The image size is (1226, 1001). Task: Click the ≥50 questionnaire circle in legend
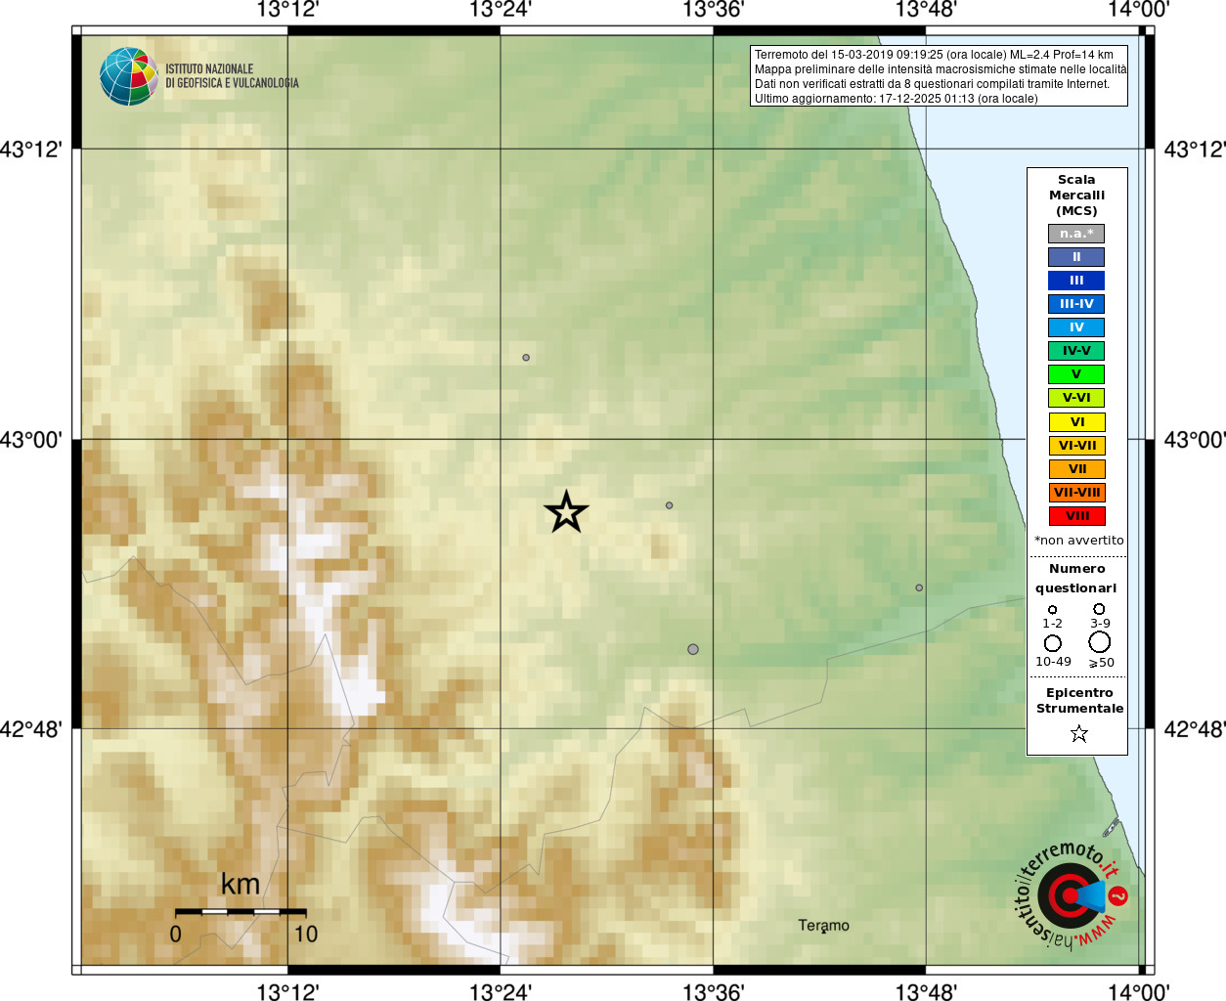pos(1100,642)
